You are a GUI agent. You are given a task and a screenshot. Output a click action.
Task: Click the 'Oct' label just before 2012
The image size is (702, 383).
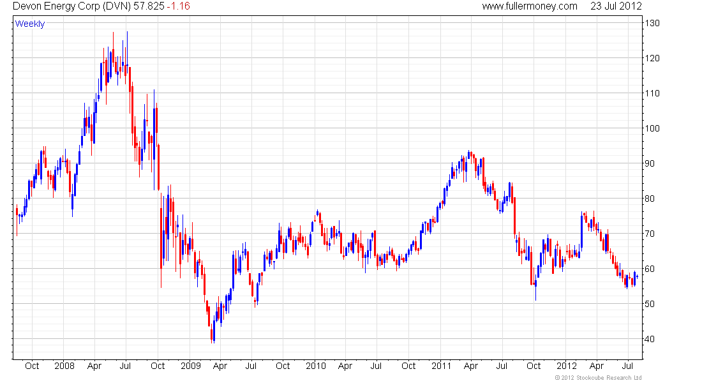pos(534,366)
